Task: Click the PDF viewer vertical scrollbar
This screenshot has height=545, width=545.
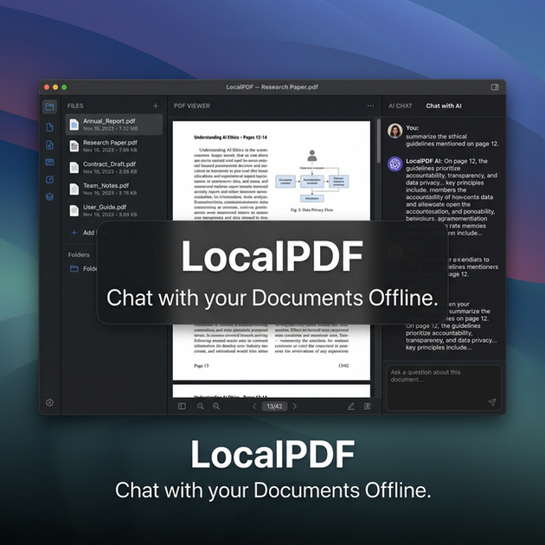Action: [x=379, y=141]
